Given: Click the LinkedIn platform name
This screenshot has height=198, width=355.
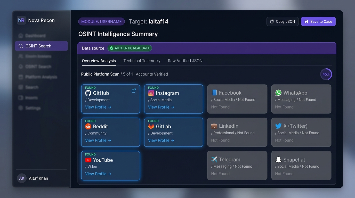Looking at the screenshot, I should click(x=229, y=126).
